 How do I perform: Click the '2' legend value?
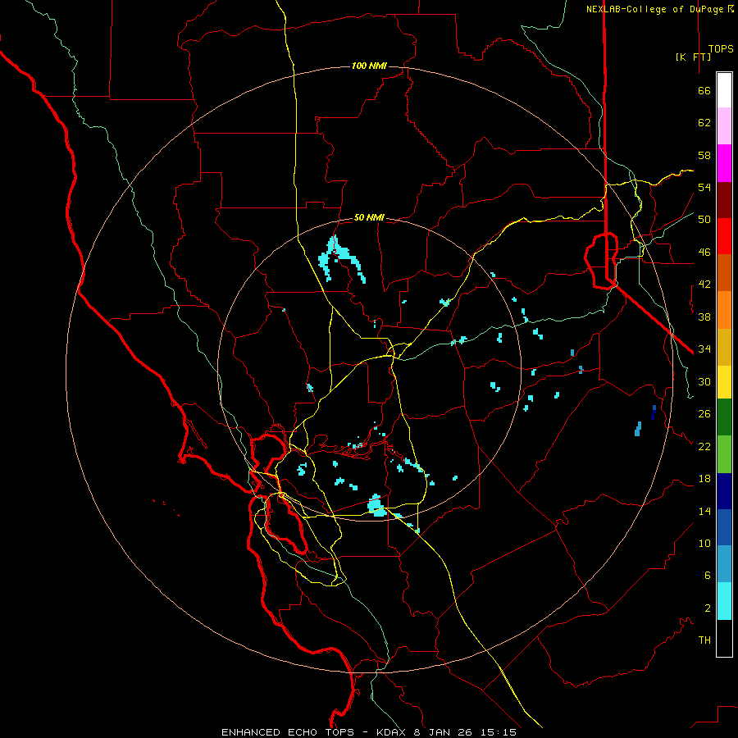708,608
